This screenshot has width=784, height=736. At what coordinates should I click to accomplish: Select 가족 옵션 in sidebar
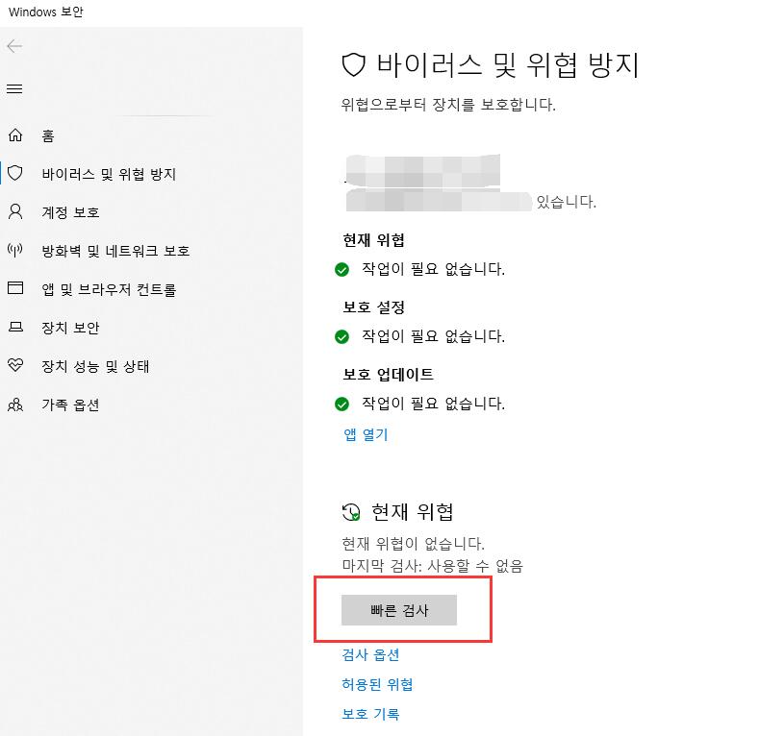(70, 405)
